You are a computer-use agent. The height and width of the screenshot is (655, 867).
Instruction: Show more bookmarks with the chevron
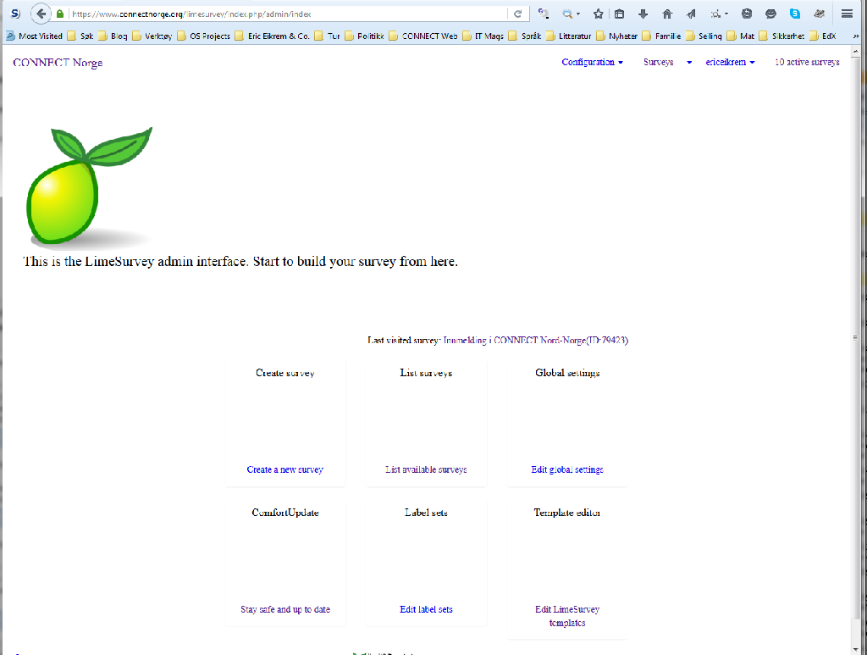click(x=855, y=36)
